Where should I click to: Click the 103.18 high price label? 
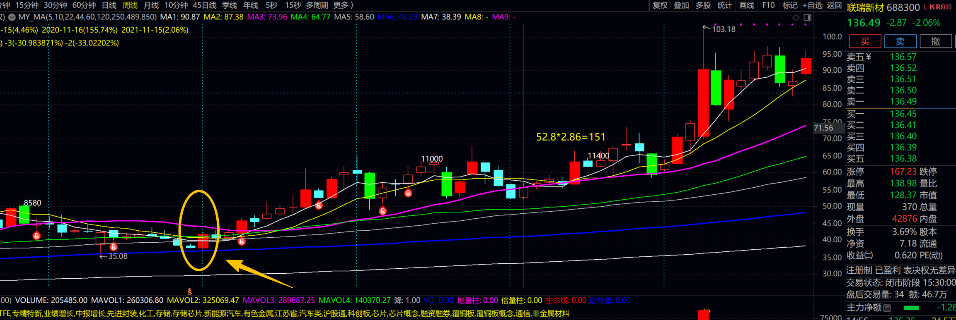coord(724,29)
